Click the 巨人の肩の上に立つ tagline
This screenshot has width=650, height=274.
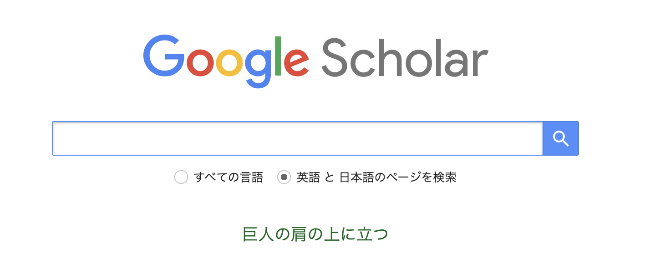point(315,234)
